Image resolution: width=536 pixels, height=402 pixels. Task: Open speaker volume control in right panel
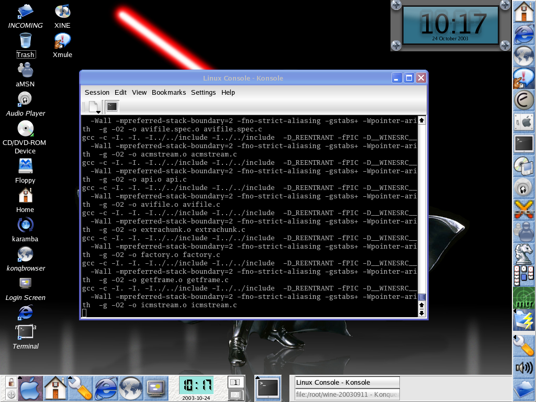point(524,367)
